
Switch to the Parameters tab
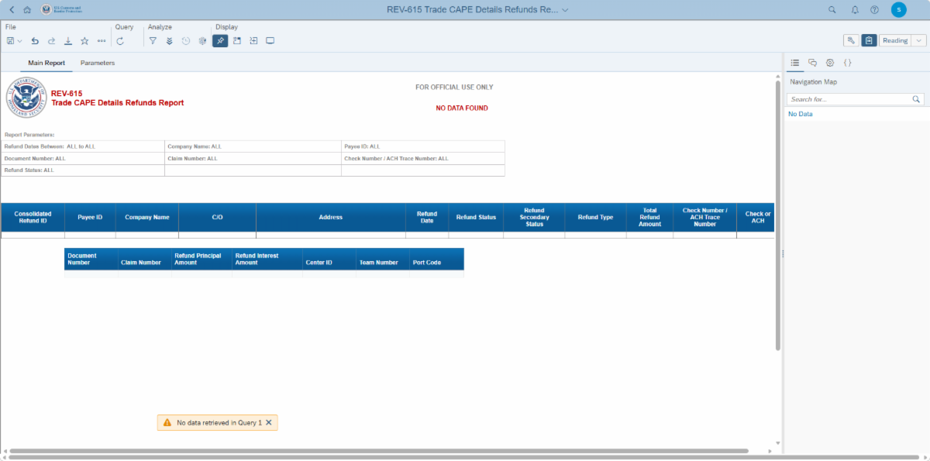pyautogui.click(x=98, y=63)
